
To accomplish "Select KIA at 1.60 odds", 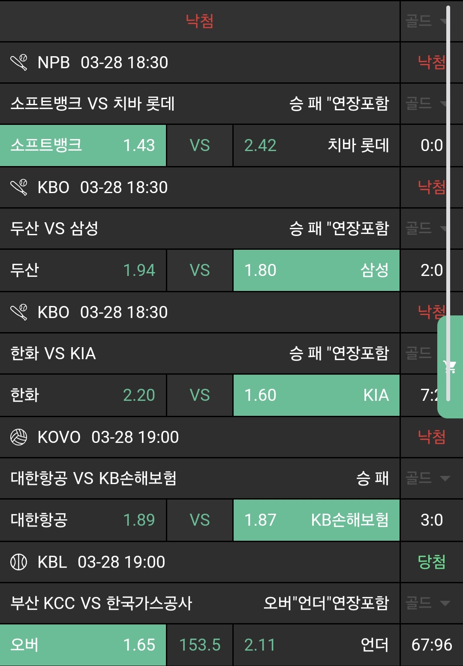I will point(316,395).
